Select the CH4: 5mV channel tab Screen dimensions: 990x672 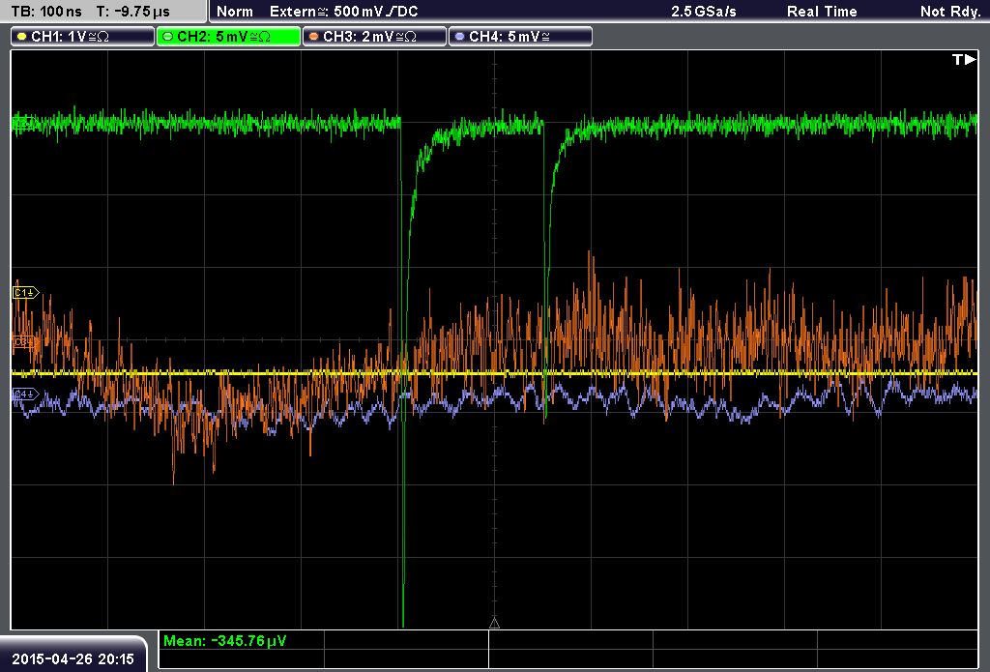coord(520,37)
